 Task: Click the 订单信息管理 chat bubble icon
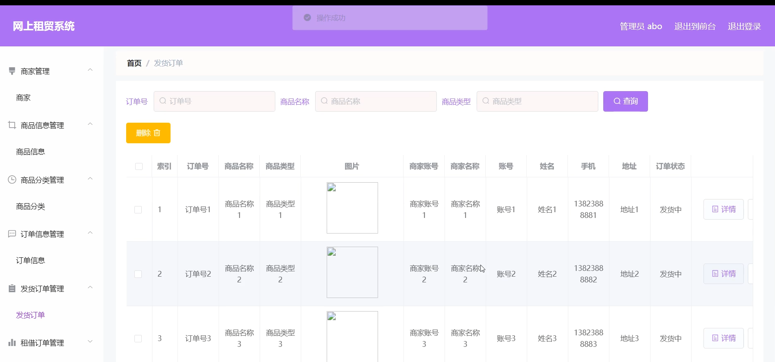pyautogui.click(x=12, y=234)
